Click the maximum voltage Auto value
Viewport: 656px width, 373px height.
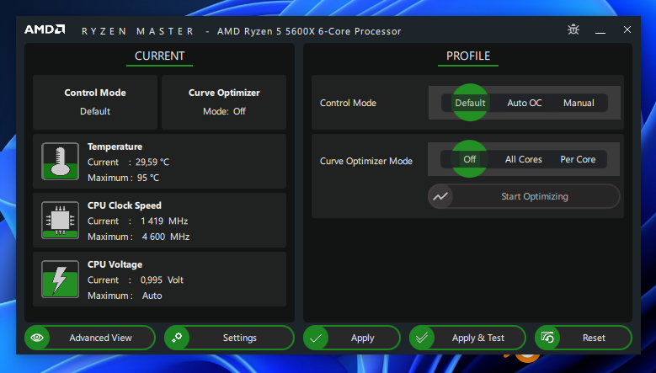152,296
